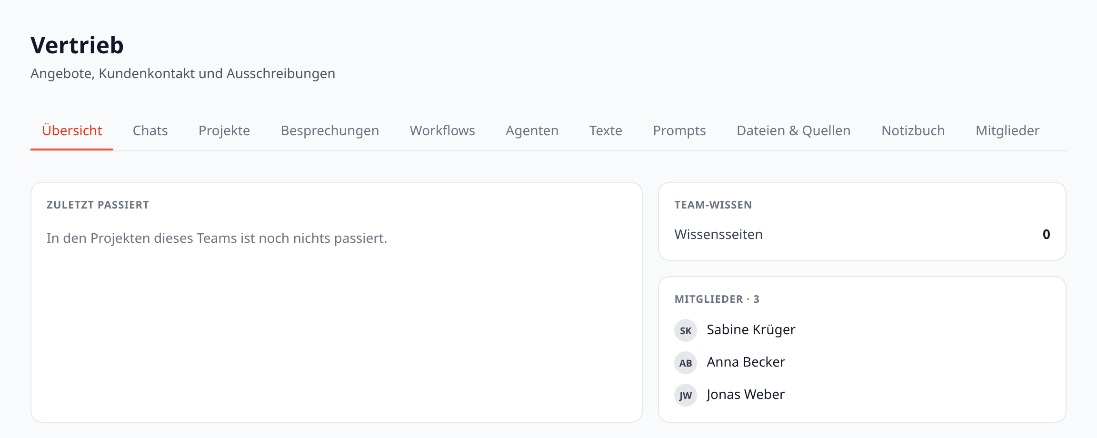Click the Wissensseiten row label
The height and width of the screenshot is (438, 1097).
(x=718, y=234)
